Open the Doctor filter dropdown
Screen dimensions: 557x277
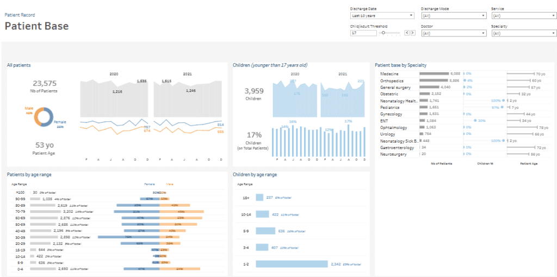click(x=453, y=33)
